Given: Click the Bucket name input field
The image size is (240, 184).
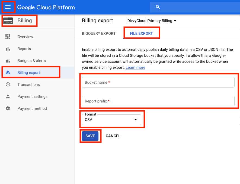Looking at the screenshot, I should (158, 82).
